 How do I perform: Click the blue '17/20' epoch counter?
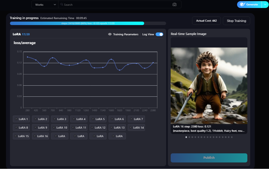coord(26,34)
